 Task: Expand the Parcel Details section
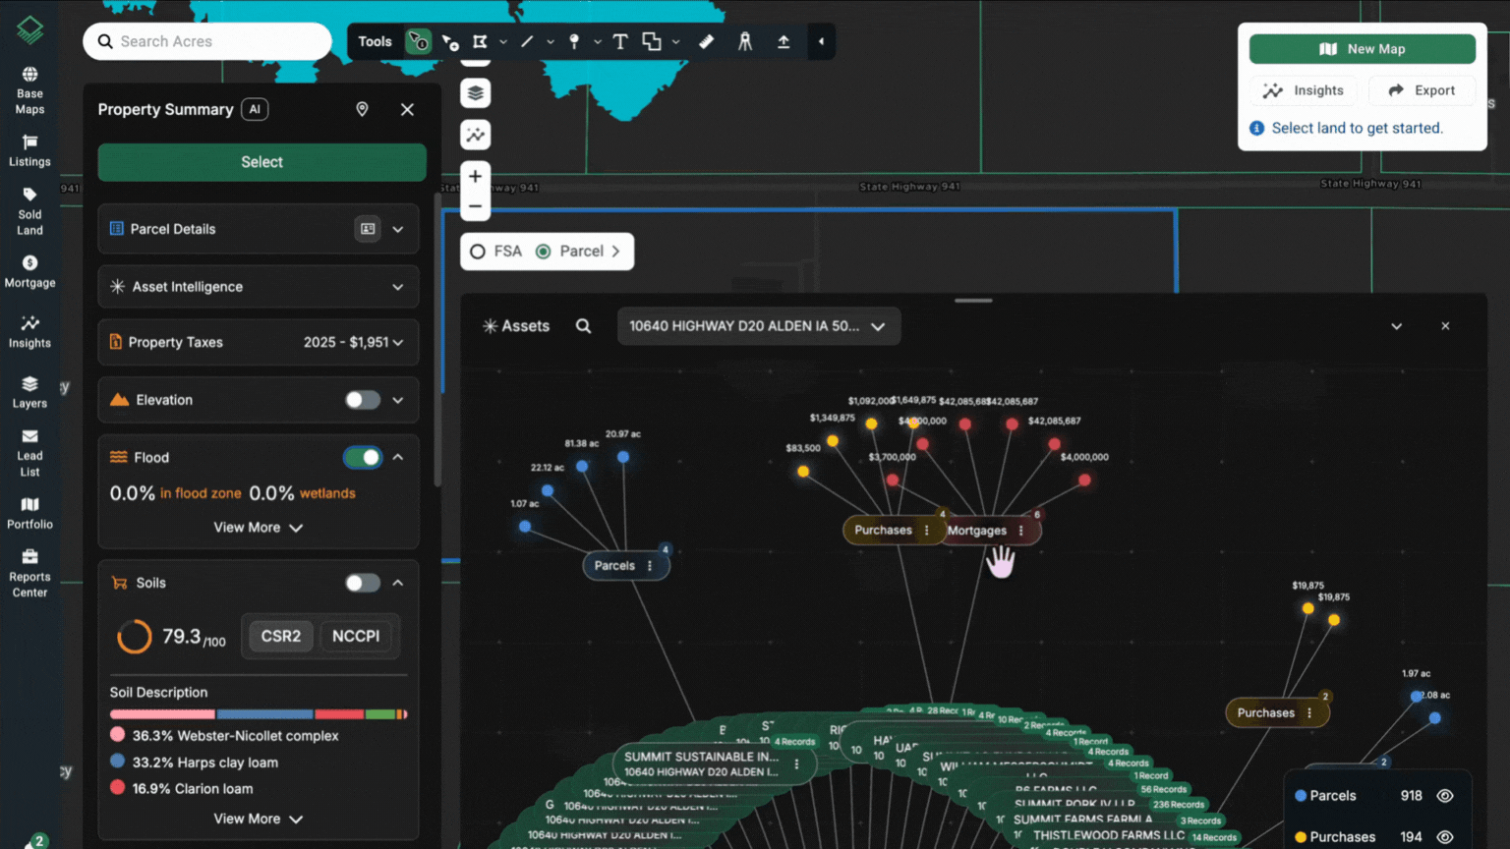[x=398, y=229]
